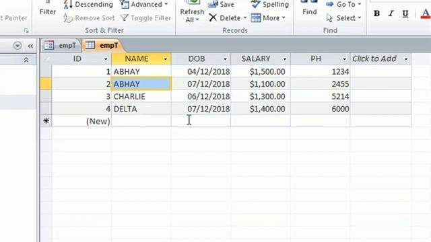Image resolution: width=431 pixels, height=242 pixels.
Task: Open the SALARY column filter dropdown
Action: (284, 59)
